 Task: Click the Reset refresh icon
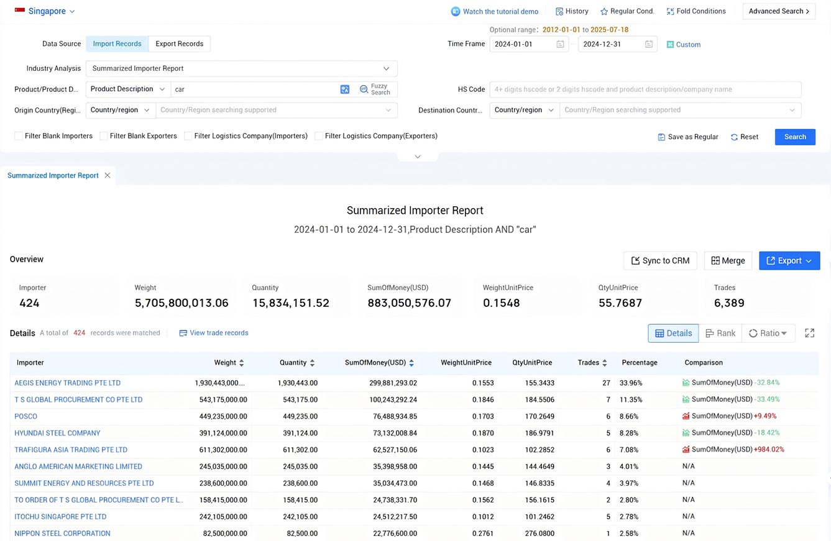tap(734, 137)
